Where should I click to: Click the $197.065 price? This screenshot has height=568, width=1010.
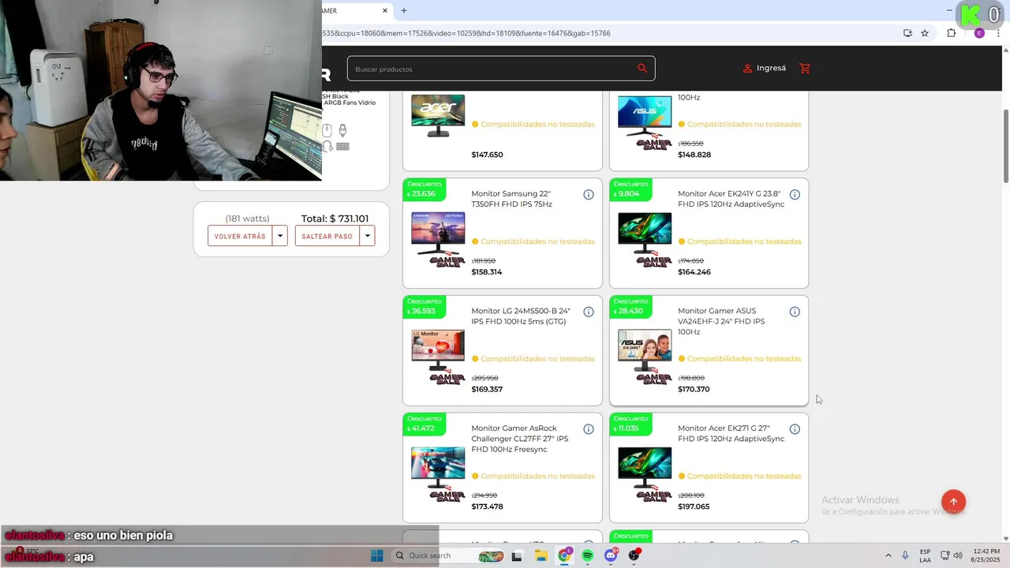pos(694,506)
